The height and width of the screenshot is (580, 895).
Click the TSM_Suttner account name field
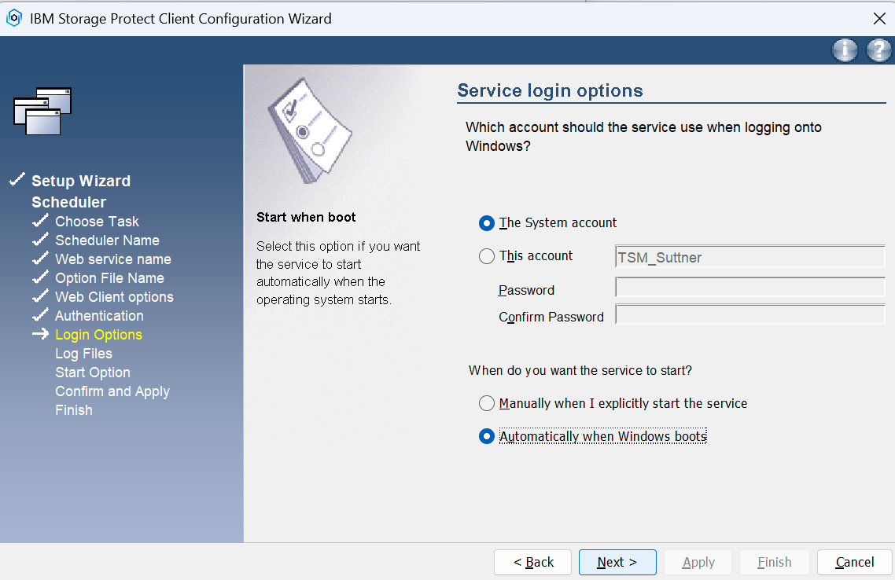pyautogui.click(x=750, y=257)
